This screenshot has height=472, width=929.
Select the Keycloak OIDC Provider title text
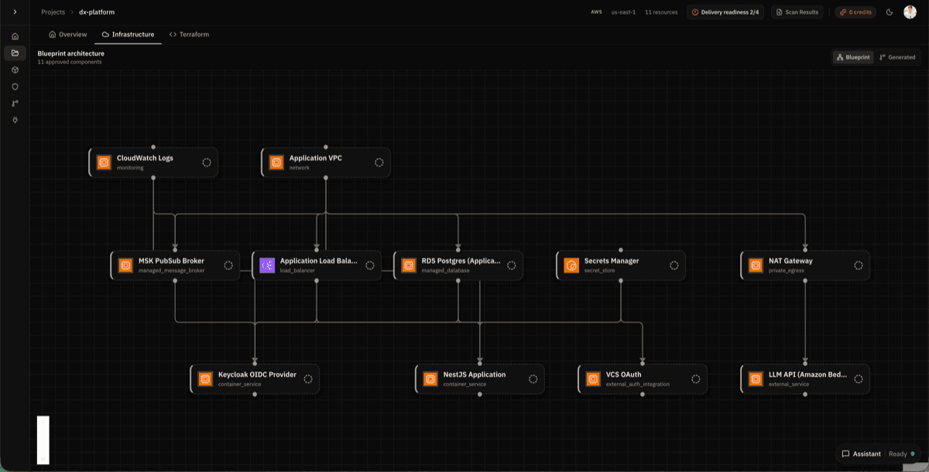click(257, 375)
